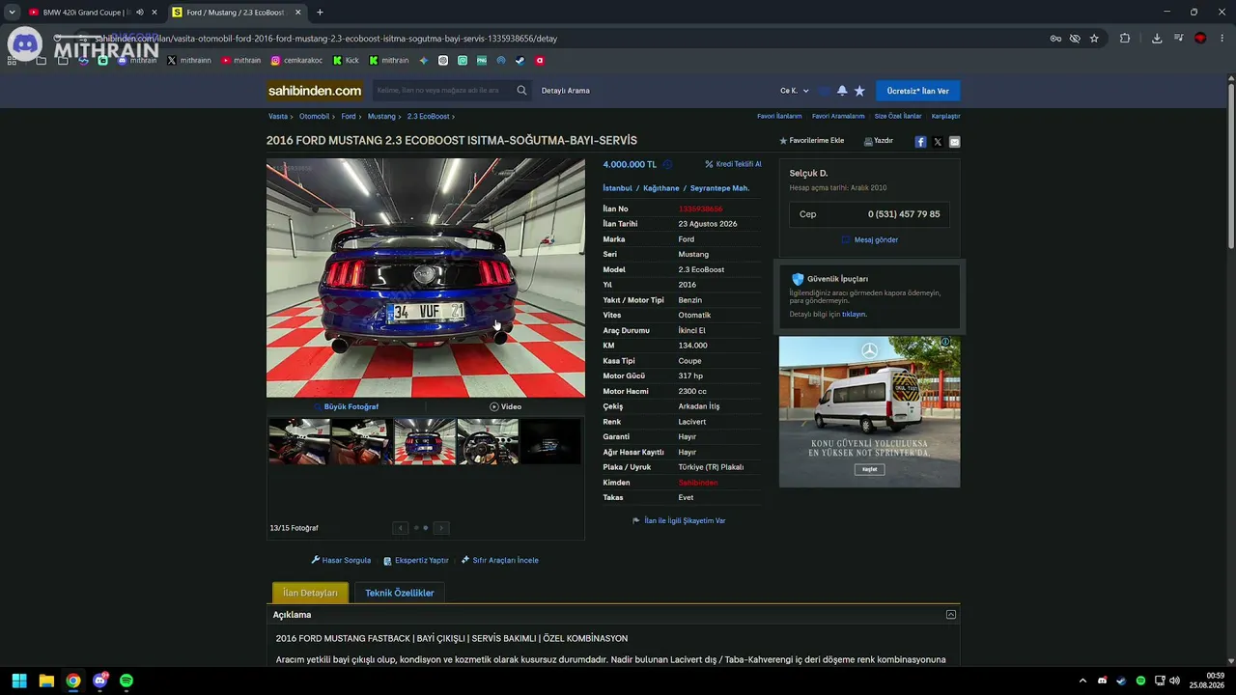Viewport: 1236px width, 695px height.
Task: Open the Steam bookmark icon
Action: pos(520,60)
